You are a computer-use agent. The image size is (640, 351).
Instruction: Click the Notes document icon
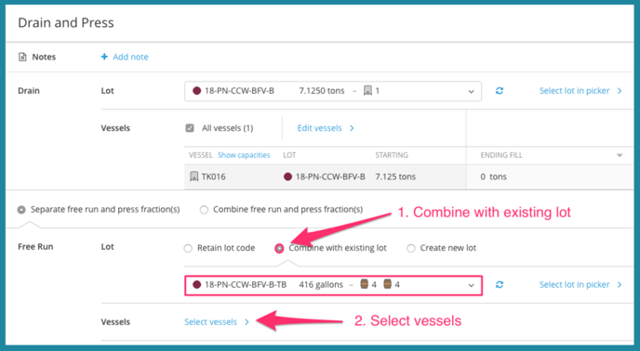coord(22,57)
